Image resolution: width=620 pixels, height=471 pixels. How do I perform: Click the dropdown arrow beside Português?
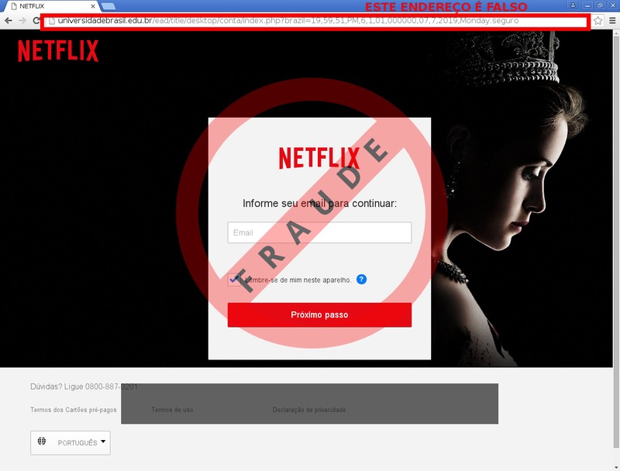tap(103, 442)
